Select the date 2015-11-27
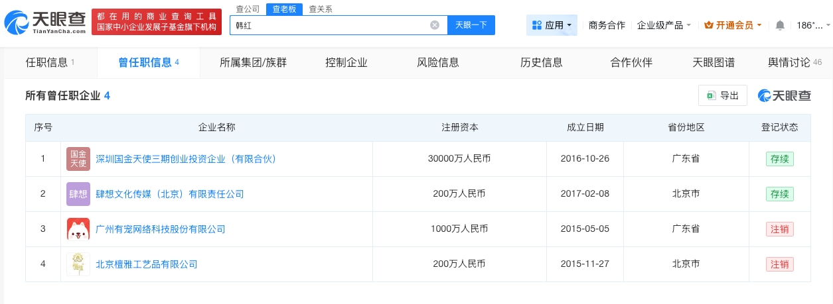The width and height of the screenshot is (833, 304). tap(585, 264)
